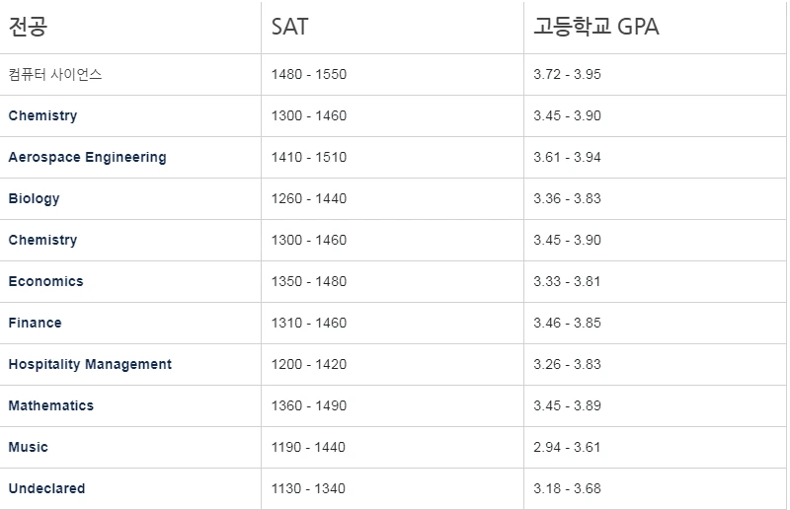The image size is (790, 510).
Task: Click the GPA range 3.72 - 3.95
Action: [567, 74]
